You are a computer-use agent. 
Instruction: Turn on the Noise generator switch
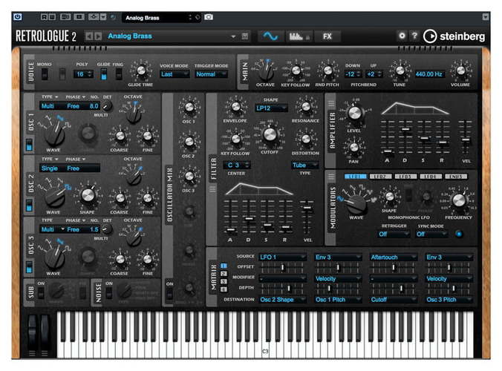point(109,292)
